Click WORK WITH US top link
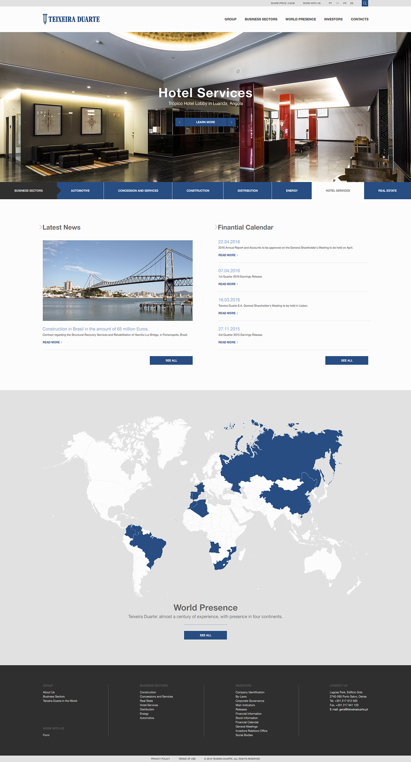Viewport: 411px width, 762px height. [312, 3]
